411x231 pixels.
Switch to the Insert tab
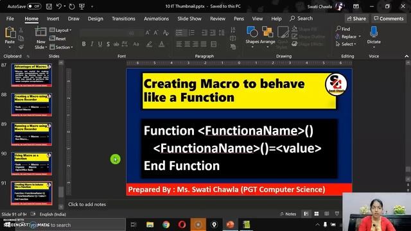(53, 19)
